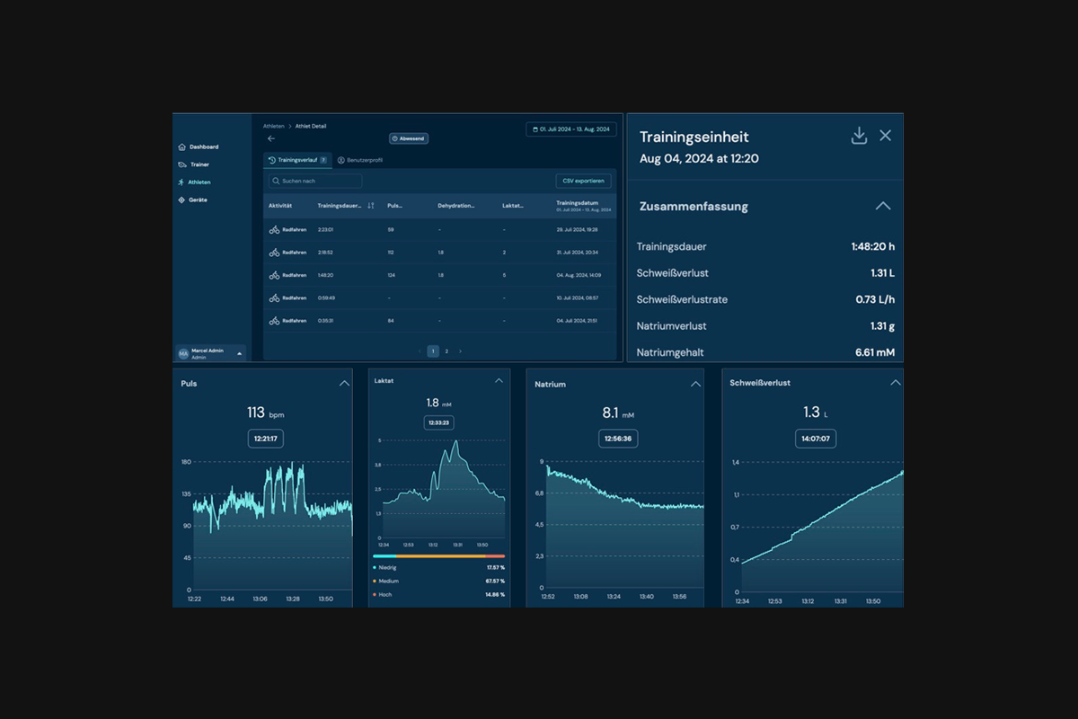Viewport: 1078px width, 719px height.
Task: Collapse the Natrium chart card
Action: (695, 384)
